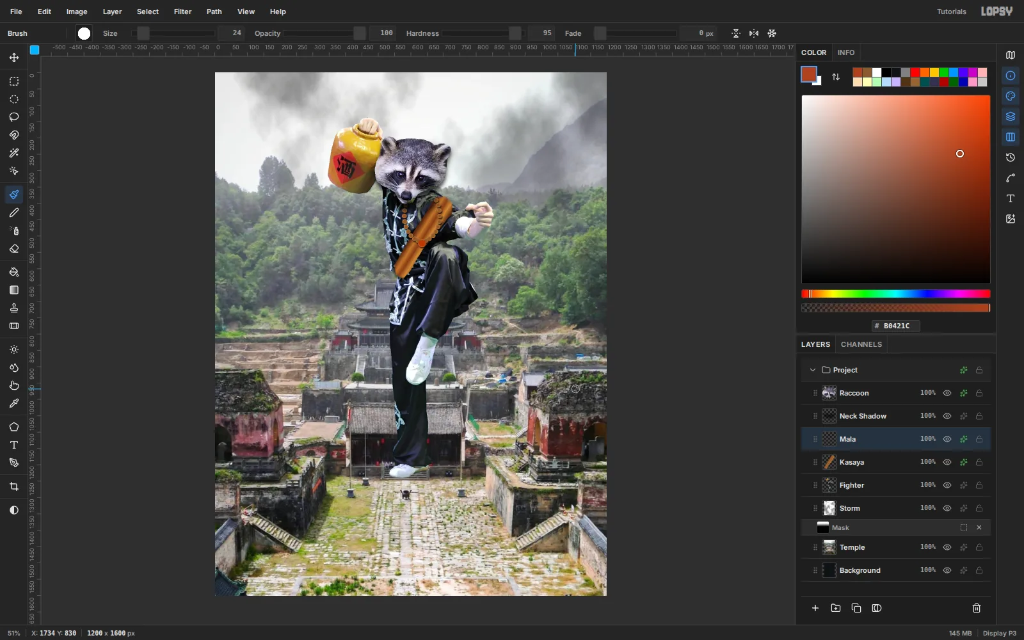Select the Clone Stamp tool
1024x640 pixels.
click(x=14, y=308)
